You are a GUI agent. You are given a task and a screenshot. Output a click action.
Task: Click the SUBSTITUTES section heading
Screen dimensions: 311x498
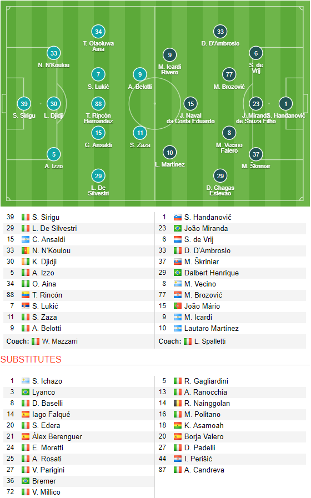click(x=31, y=360)
